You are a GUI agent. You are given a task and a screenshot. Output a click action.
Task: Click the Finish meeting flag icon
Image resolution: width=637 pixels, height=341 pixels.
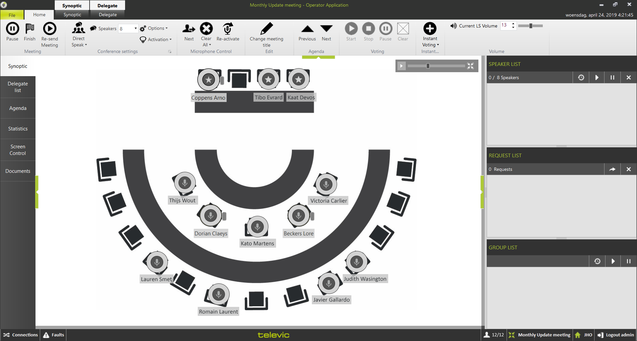(30, 29)
